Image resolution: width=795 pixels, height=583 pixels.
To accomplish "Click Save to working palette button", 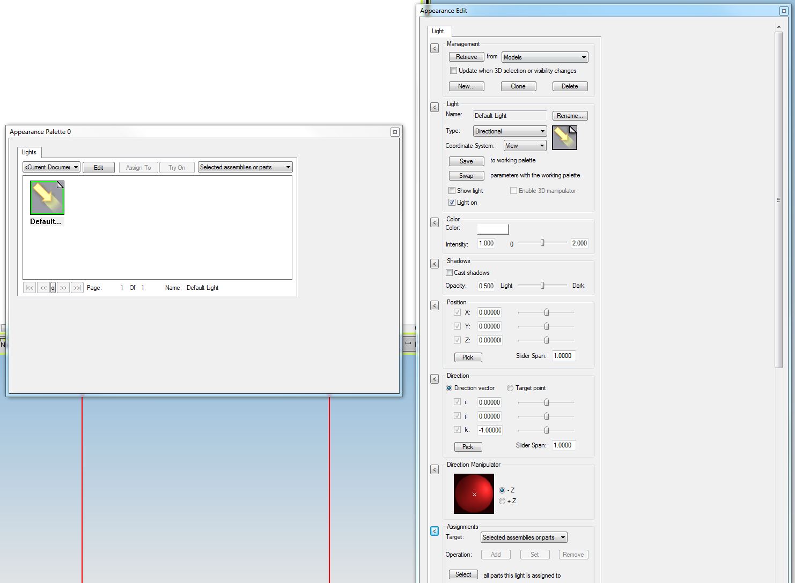I will click(x=466, y=161).
